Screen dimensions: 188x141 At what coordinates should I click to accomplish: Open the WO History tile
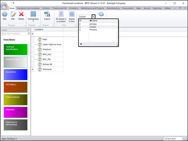click(16, 87)
